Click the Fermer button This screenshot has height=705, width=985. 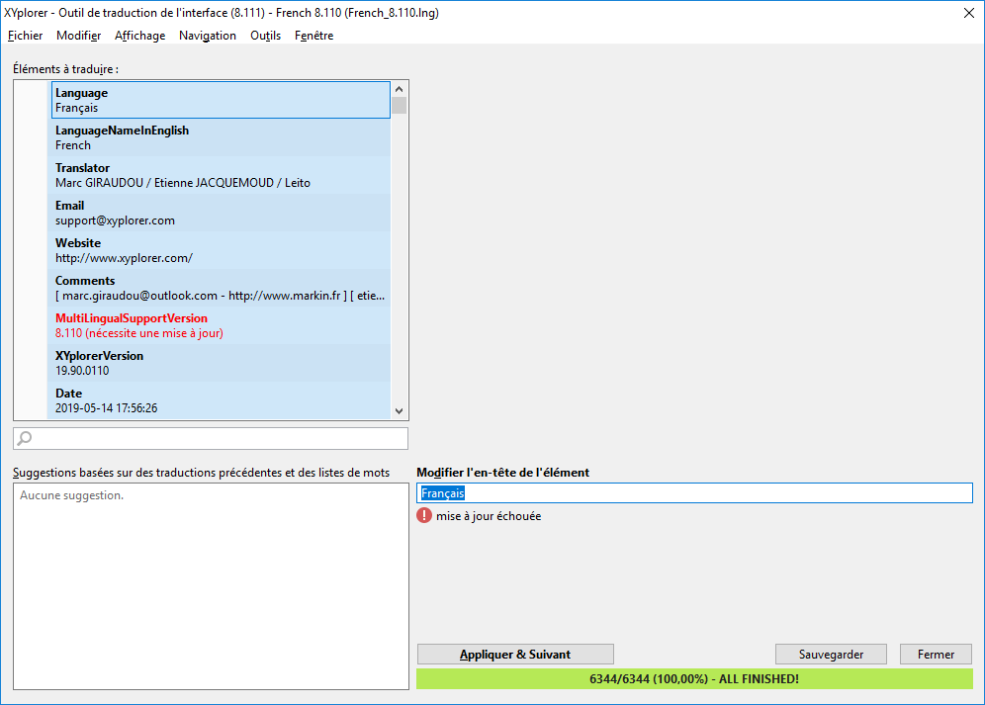click(x=936, y=655)
